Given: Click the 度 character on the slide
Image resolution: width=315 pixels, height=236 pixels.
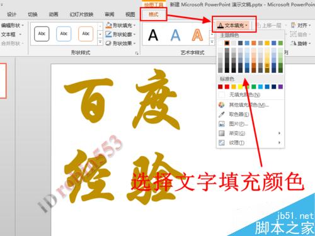Looking at the screenshot, I should pyautogui.click(x=156, y=99).
